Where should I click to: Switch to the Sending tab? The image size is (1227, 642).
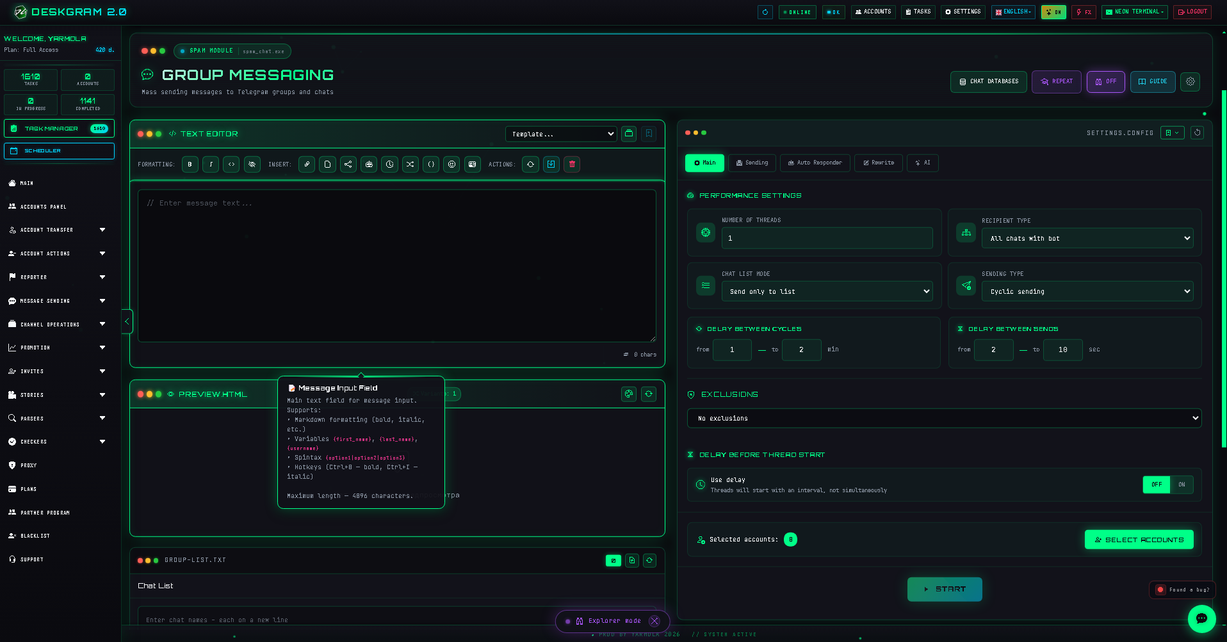(752, 163)
